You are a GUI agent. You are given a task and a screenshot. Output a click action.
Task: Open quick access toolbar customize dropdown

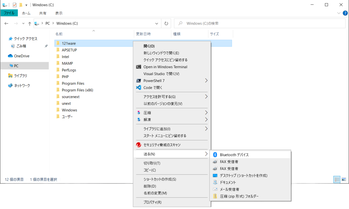pos(26,5)
